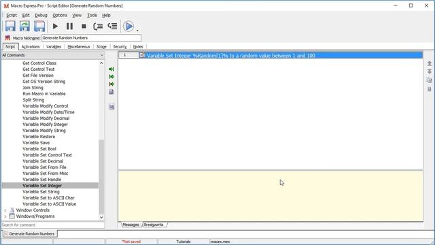The image size is (435, 245).
Task: Click the step-into debug icon
Action: [x=112, y=27]
